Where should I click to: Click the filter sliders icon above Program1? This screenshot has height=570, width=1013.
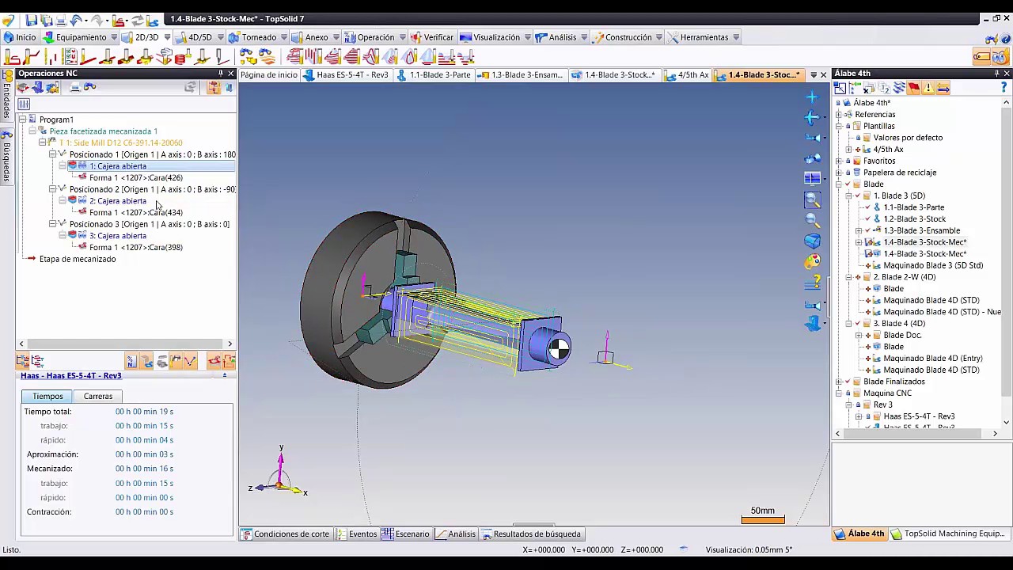24,104
